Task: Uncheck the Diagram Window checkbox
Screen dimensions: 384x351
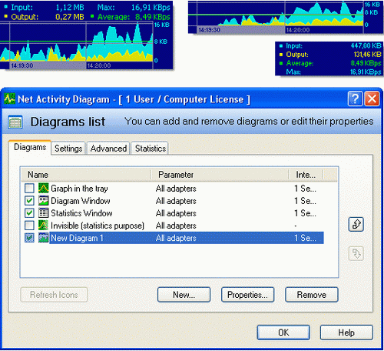Action: 29,201
